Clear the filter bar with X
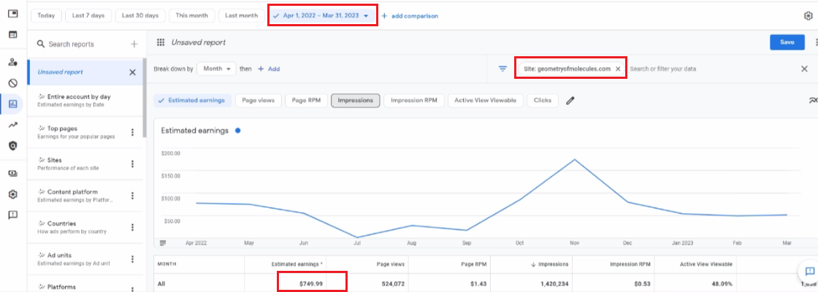 [x=804, y=69]
